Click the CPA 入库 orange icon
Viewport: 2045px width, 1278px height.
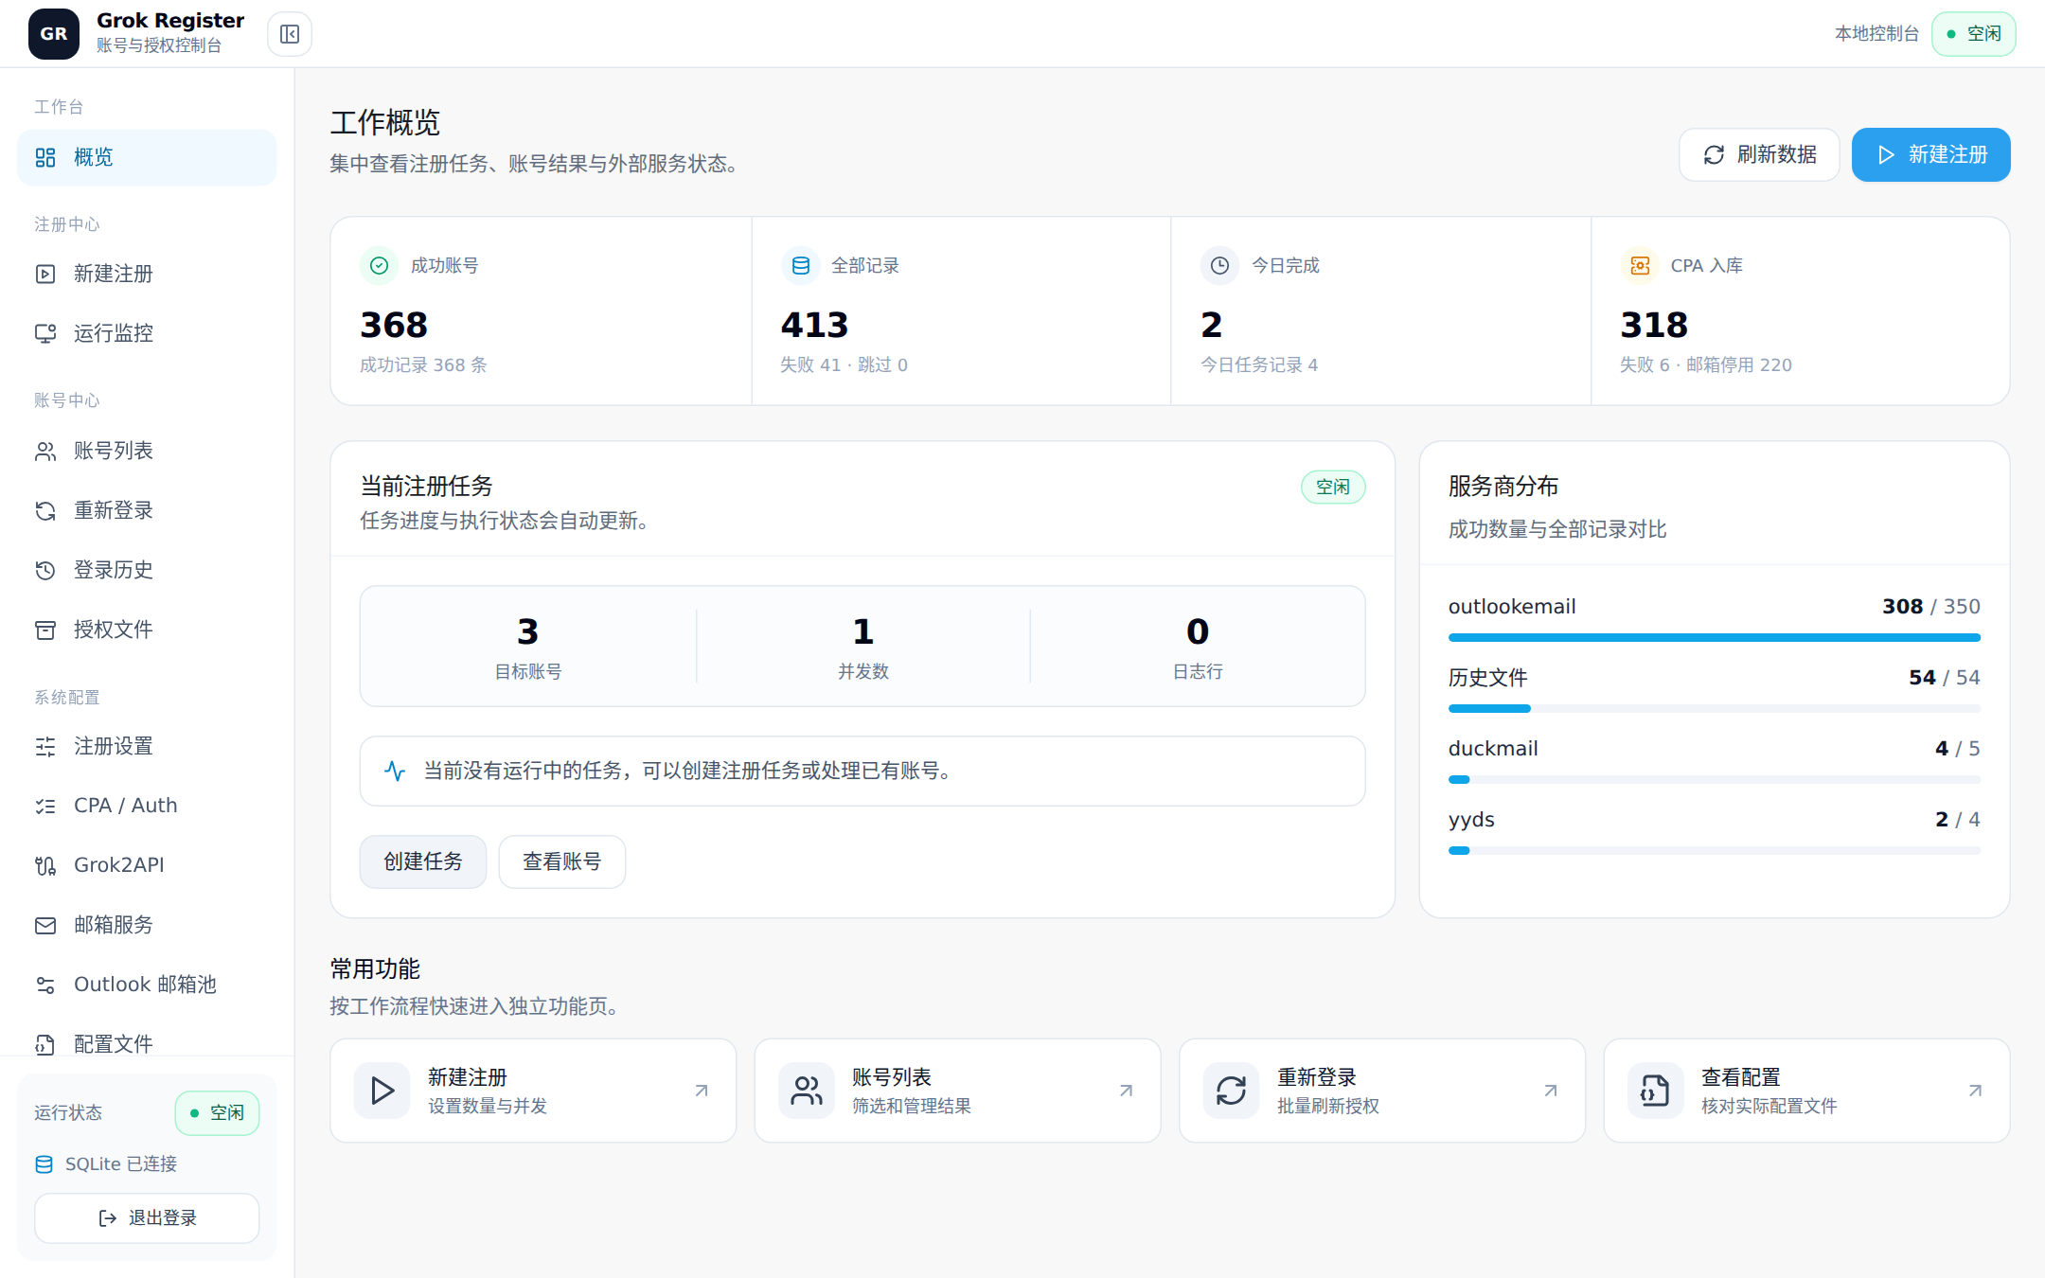(1640, 266)
